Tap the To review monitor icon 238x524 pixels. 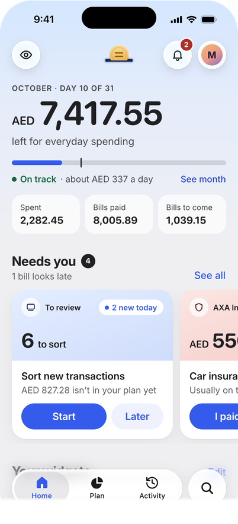click(x=31, y=308)
